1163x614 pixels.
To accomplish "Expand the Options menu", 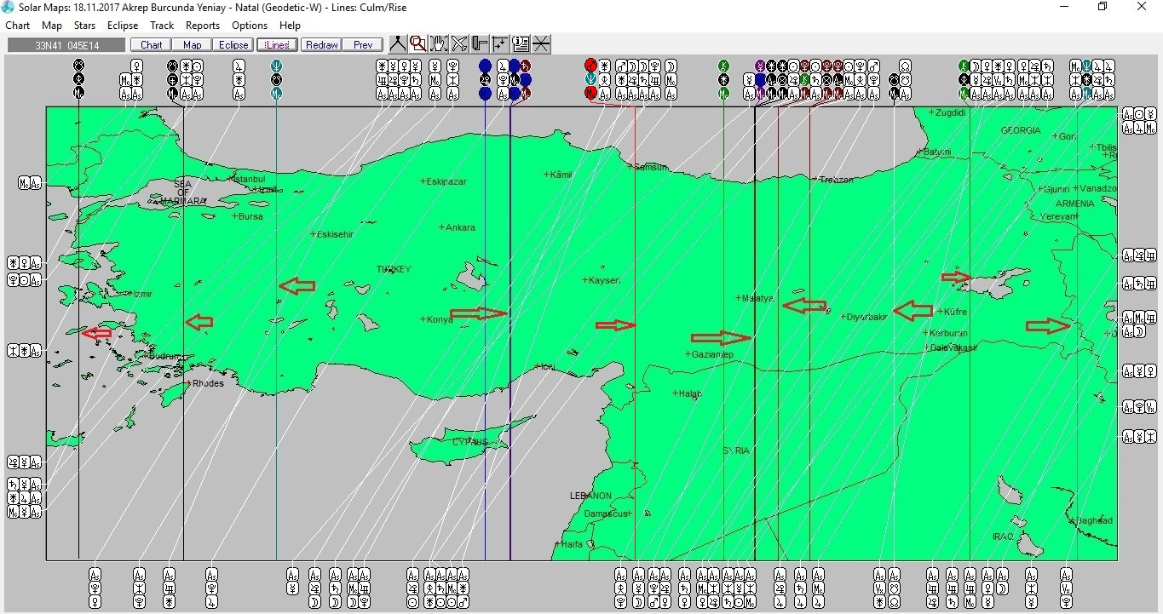I will [x=250, y=26].
